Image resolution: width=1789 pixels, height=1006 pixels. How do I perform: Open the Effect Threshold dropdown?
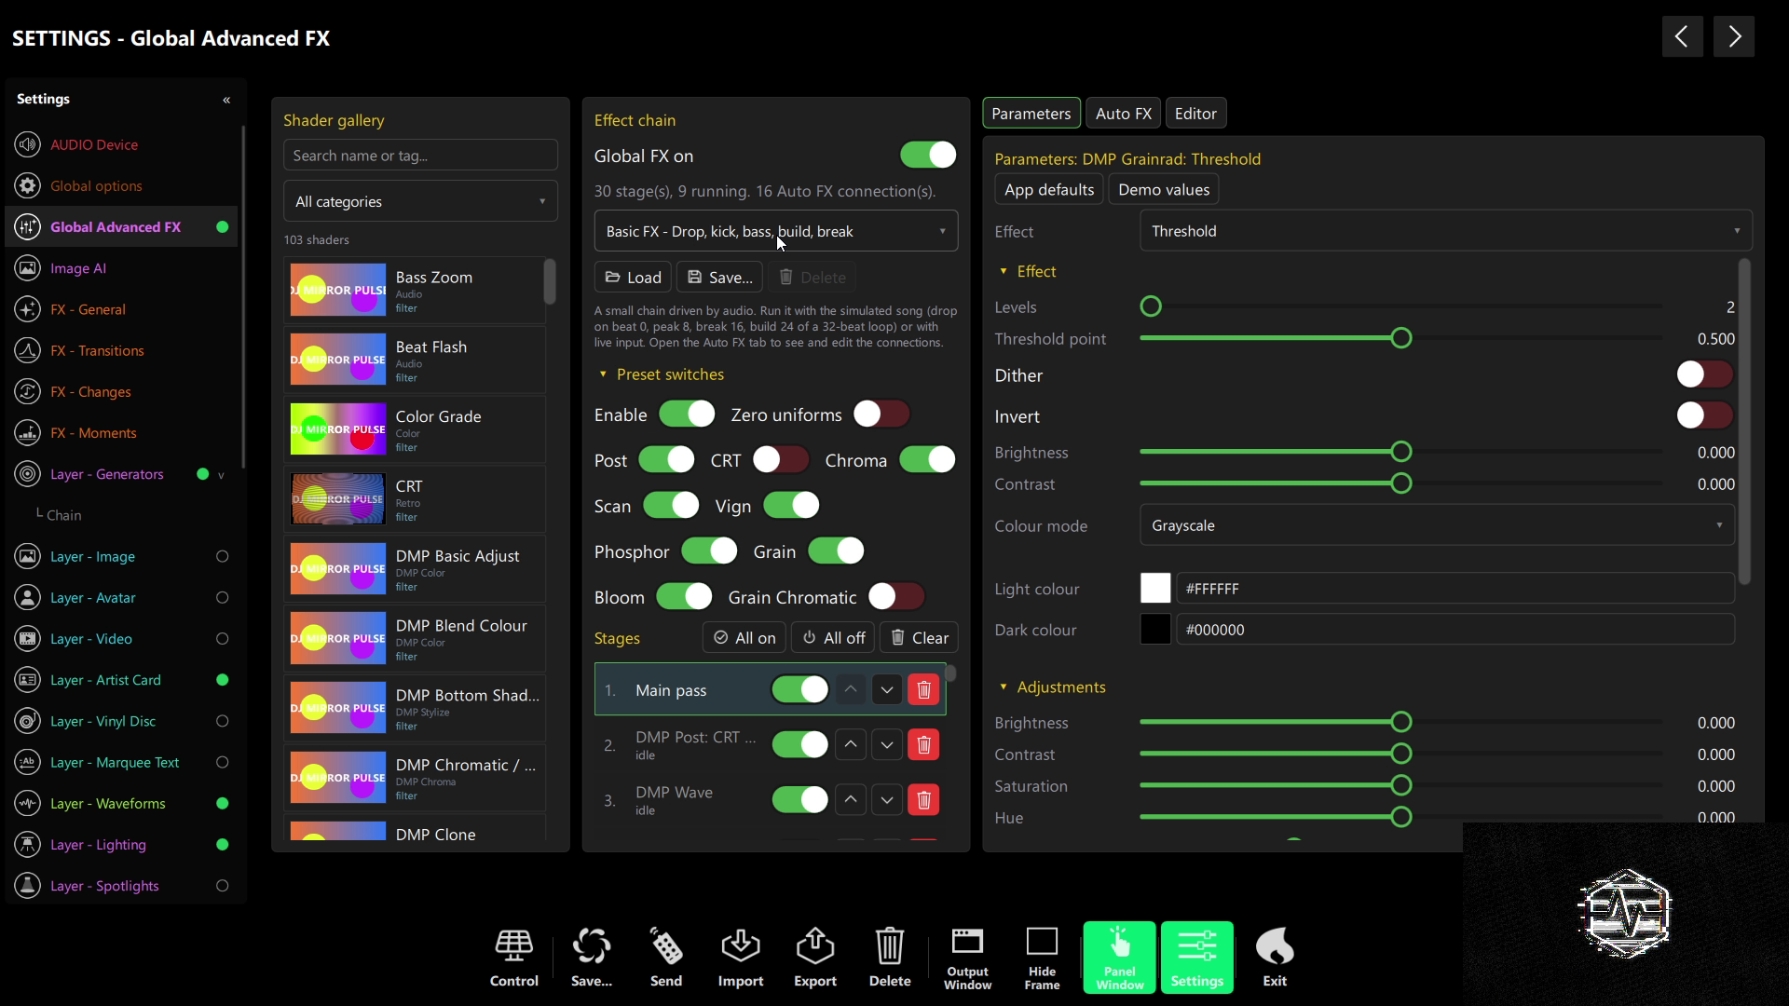tap(1445, 231)
